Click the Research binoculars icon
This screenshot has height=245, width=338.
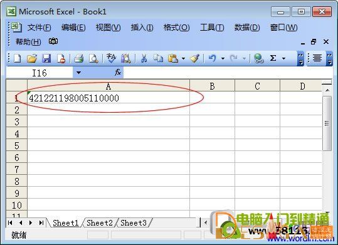tap(125, 58)
